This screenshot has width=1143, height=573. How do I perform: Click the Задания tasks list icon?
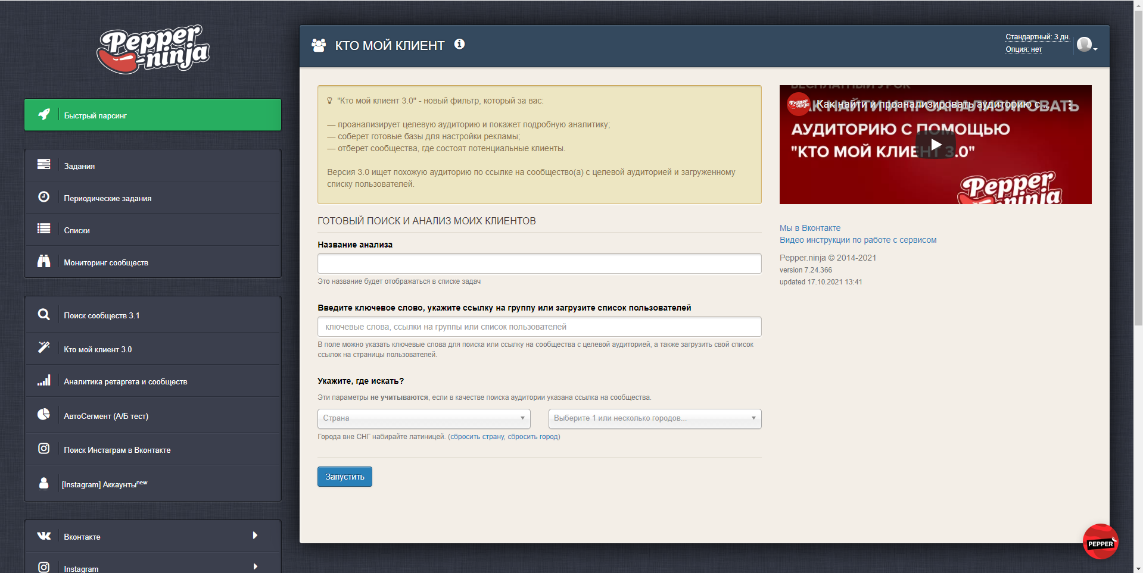pyautogui.click(x=44, y=164)
